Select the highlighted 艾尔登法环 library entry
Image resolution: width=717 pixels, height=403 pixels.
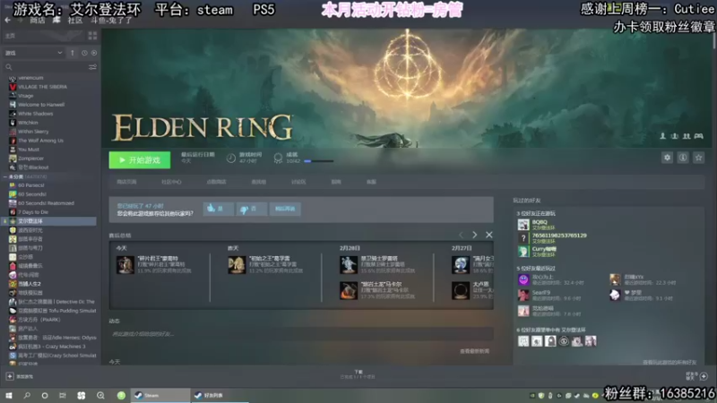[49, 221]
